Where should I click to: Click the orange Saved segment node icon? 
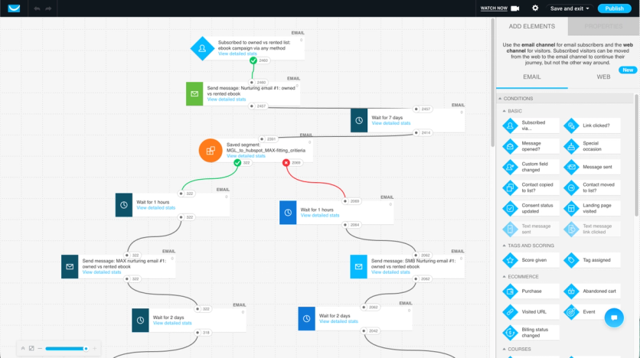(x=211, y=151)
